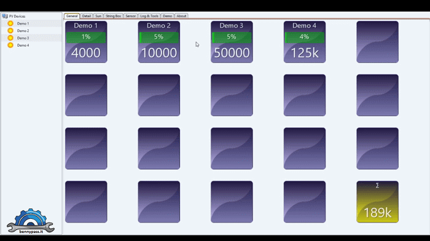
Task: Click the Demo 3 progress bar showing 5%
Action: [232, 38]
